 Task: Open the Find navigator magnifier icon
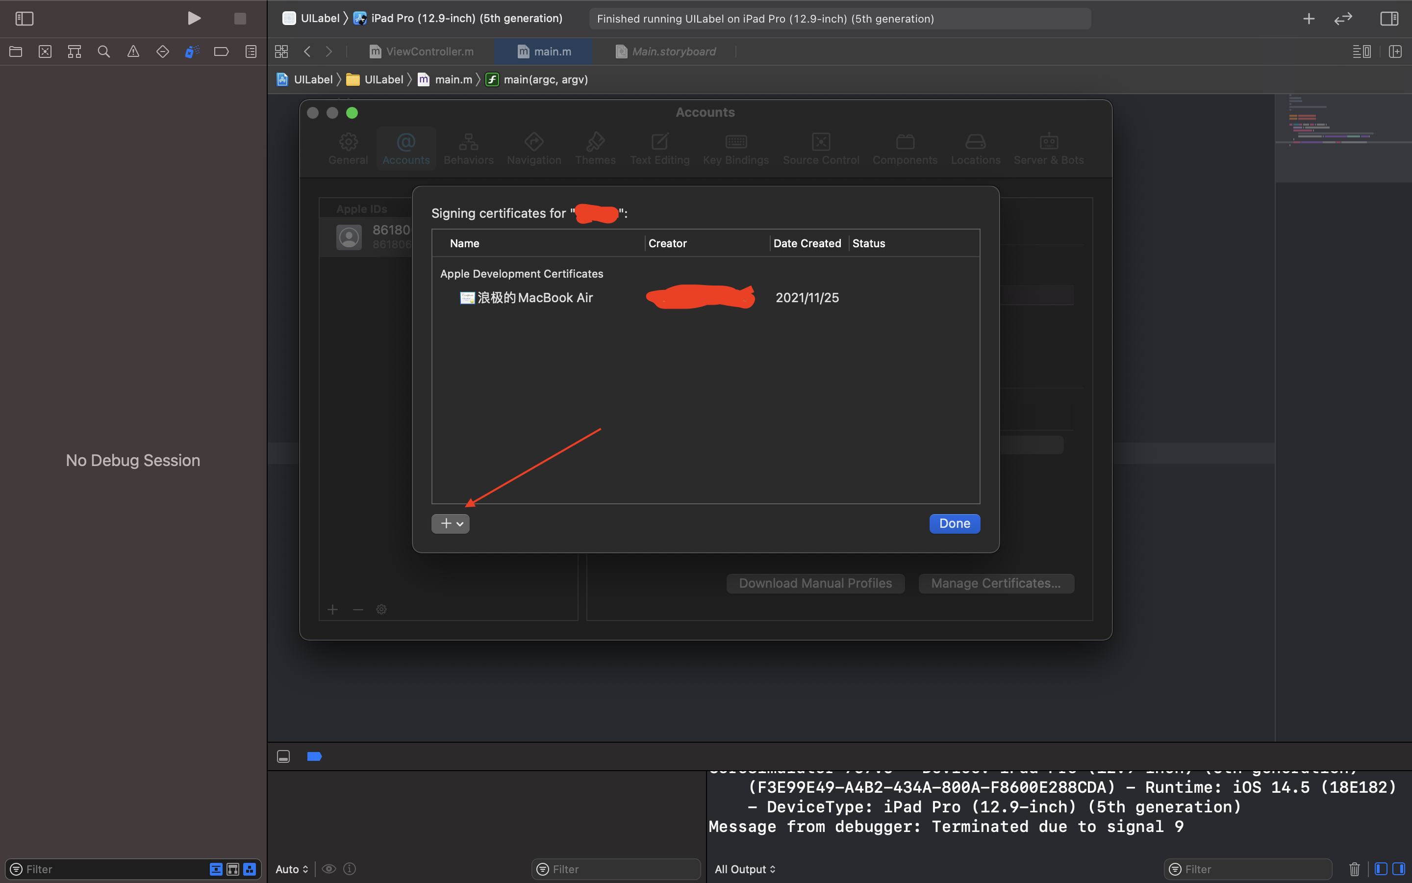pyautogui.click(x=104, y=52)
